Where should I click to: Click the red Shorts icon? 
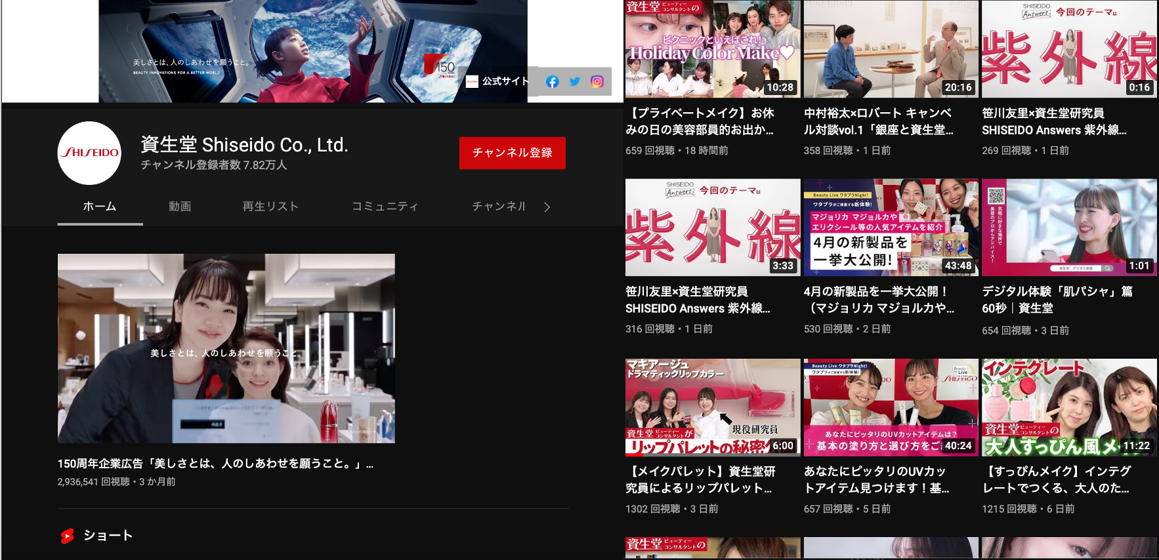pos(67,536)
